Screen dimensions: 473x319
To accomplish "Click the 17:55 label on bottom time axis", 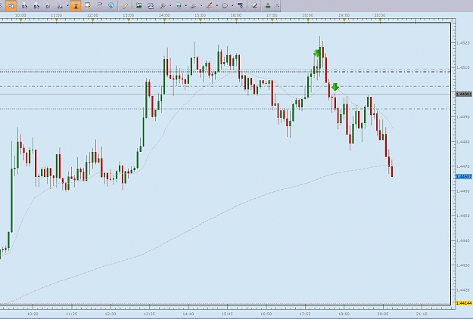I will click(x=305, y=314).
